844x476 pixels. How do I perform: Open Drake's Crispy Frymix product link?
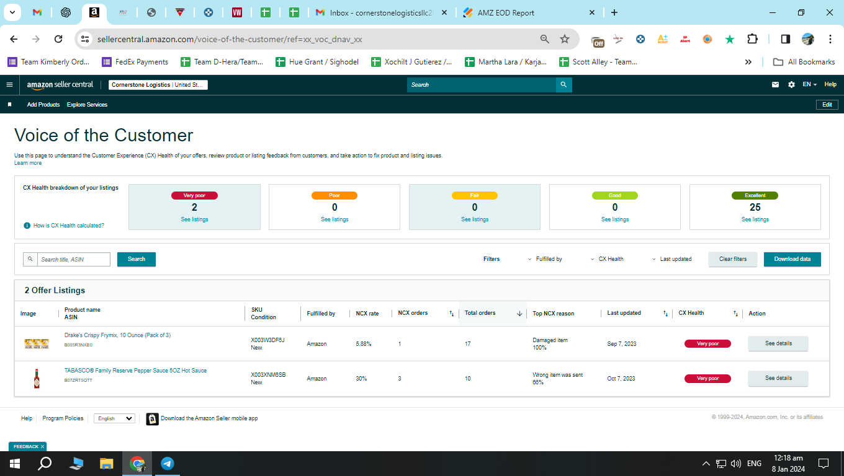117,335
